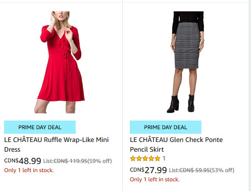Viewport: 251px width, 191px height.
Task: Click the 53% off discount label
Action: click(x=222, y=170)
